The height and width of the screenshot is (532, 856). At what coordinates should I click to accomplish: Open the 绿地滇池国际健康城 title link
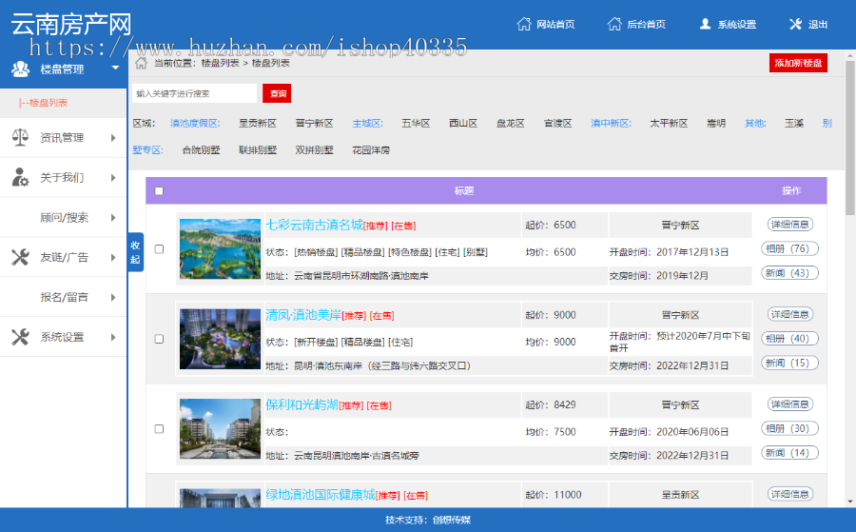(321, 495)
